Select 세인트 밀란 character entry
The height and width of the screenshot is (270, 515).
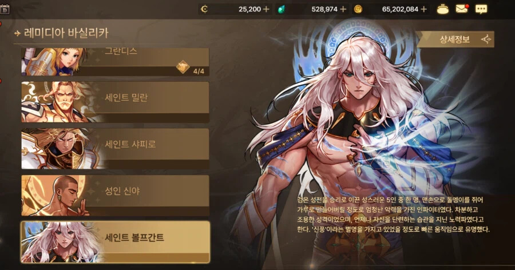tap(115, 102)
